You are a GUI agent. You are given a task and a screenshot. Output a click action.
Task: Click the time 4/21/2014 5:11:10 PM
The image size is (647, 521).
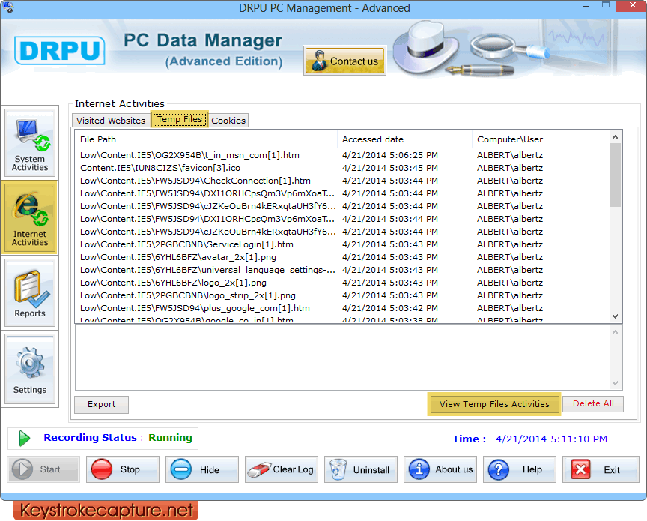551,439
